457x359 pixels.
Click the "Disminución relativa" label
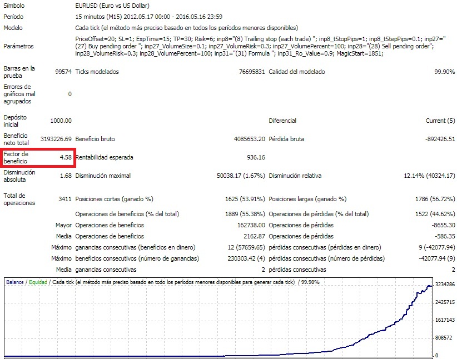(295, 176)
